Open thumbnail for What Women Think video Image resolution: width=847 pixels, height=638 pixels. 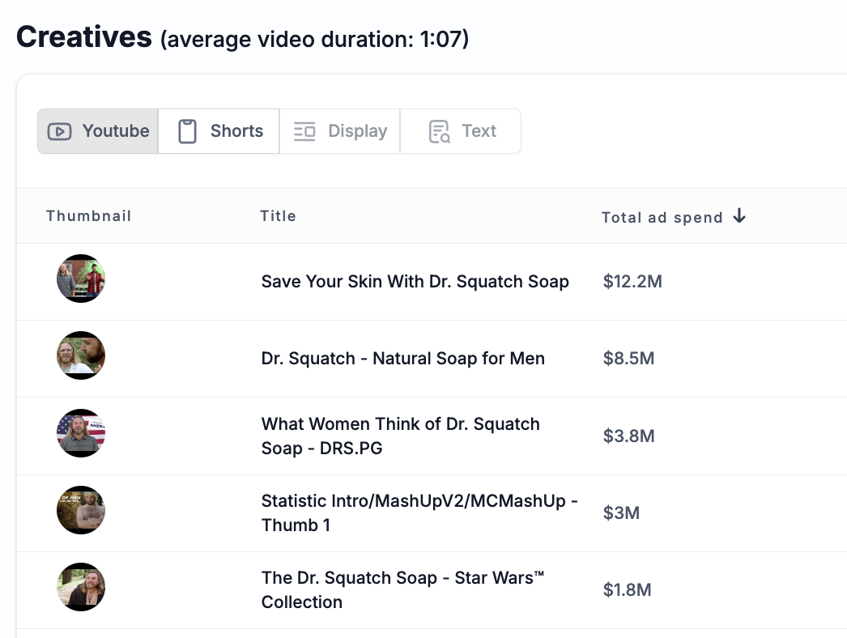(x=81, y=433)
